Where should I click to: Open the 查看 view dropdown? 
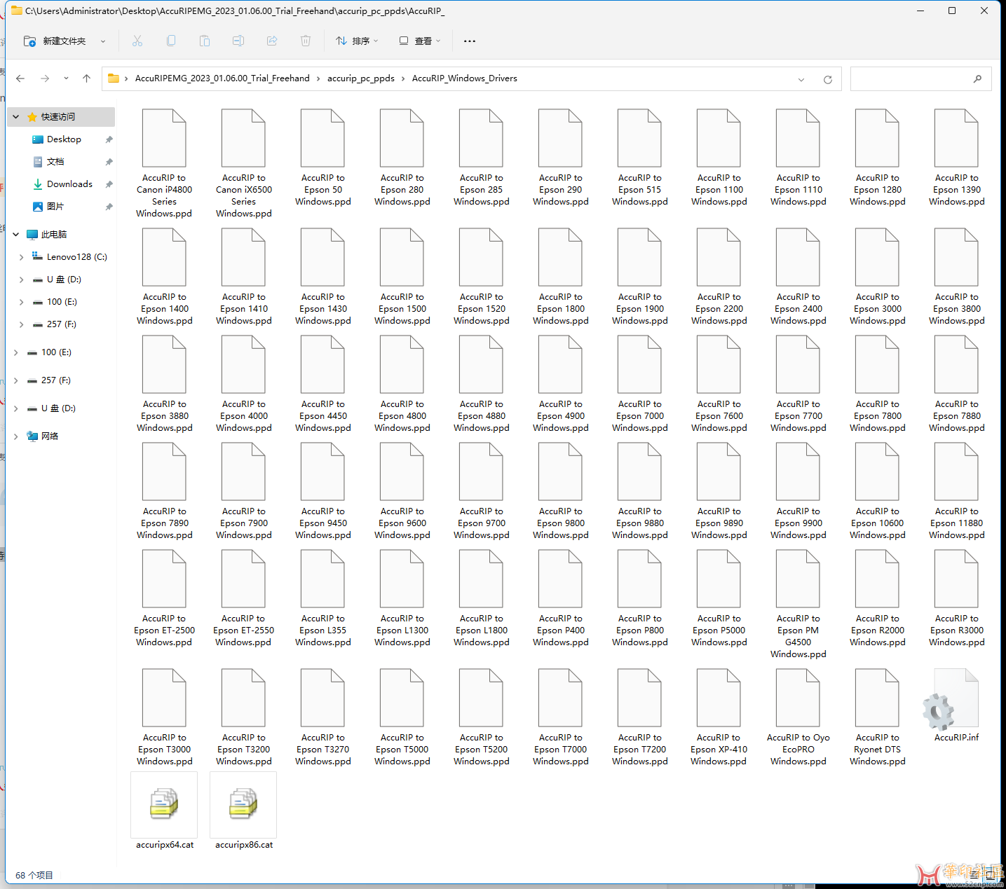click(420, 41)
